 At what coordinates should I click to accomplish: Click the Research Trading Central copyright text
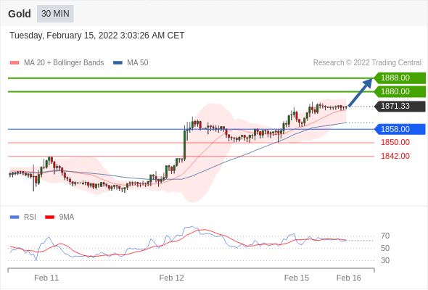(x=367, y=63)
